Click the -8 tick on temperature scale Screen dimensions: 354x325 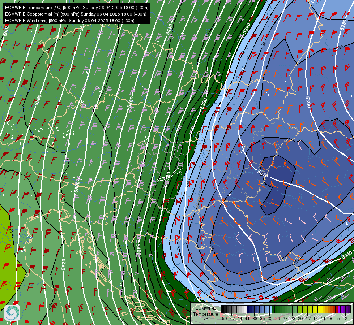click(x=330, y=318)
